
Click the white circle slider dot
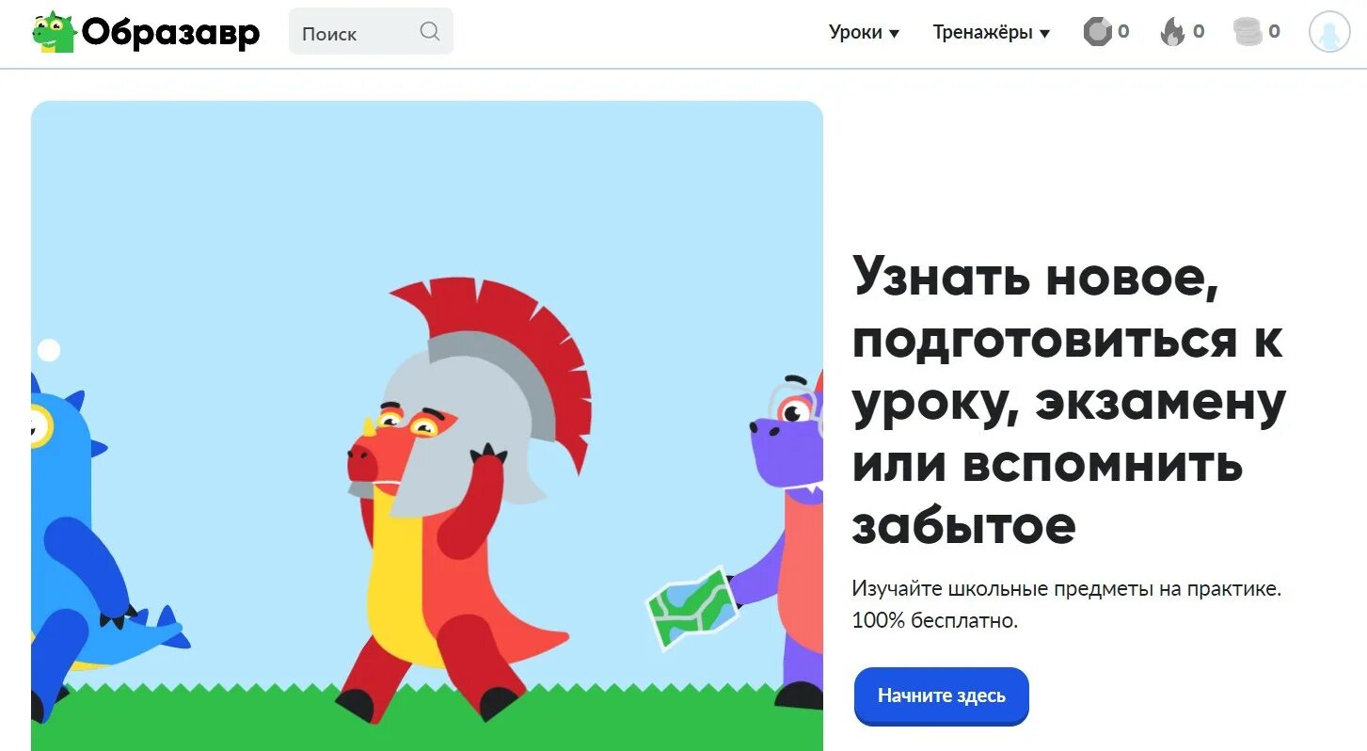(x=49, y=351)
